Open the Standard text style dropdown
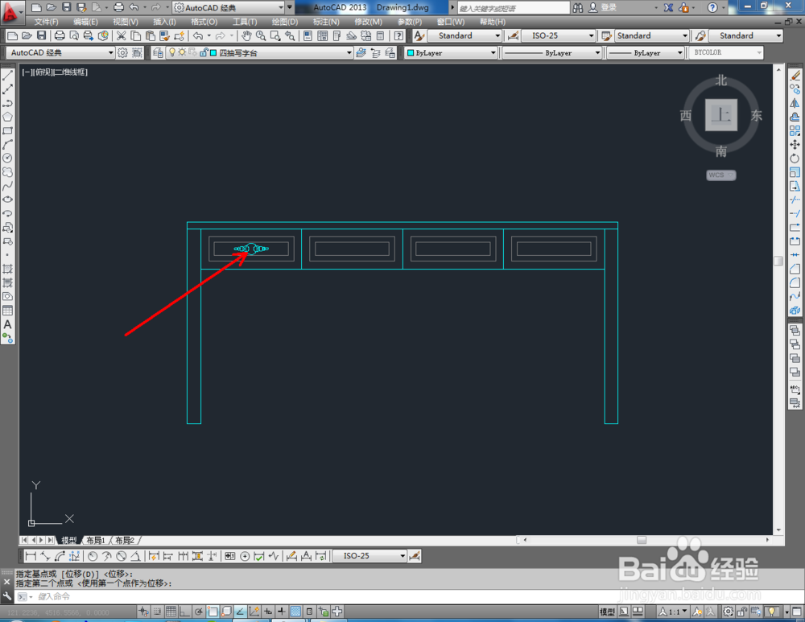The height and width of the screenshot is (622, 805). [464, 35]
